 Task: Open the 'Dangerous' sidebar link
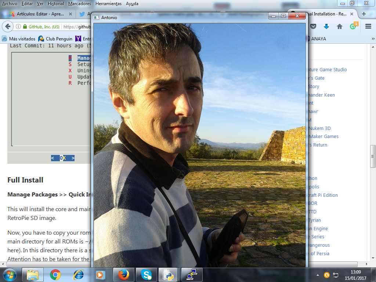pos(319,245)
